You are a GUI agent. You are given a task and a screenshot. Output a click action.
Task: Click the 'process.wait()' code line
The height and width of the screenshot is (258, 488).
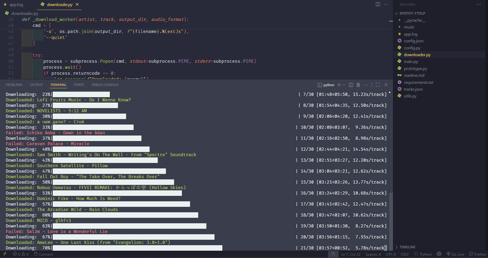(62, 67)
